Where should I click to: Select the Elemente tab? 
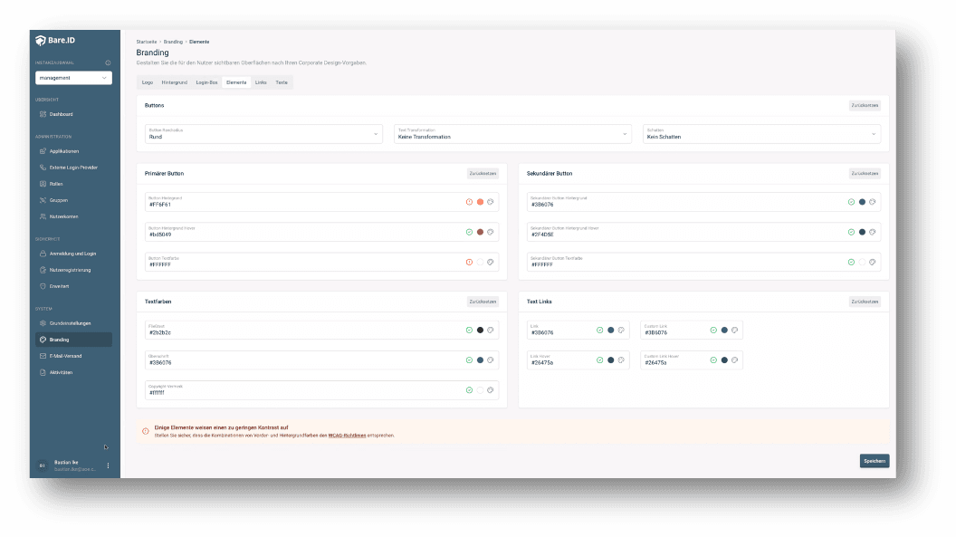pos(236,82)
